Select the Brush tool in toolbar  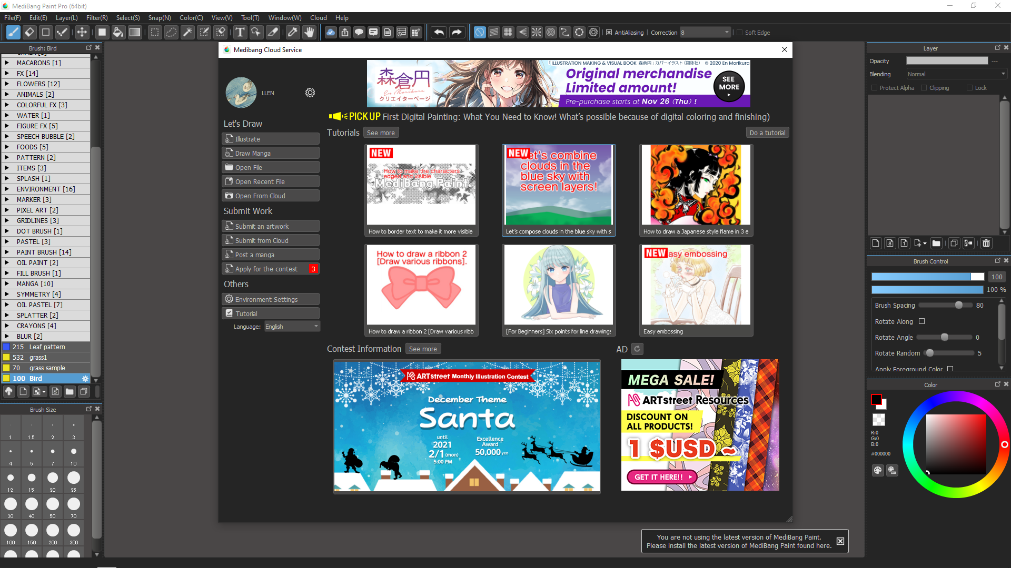(13, 33)
